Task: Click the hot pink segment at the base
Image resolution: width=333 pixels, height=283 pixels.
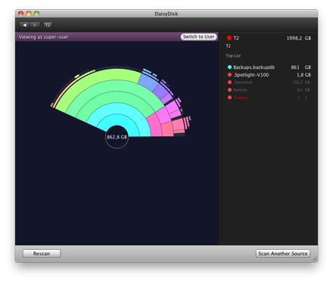Action: point(154,126)
